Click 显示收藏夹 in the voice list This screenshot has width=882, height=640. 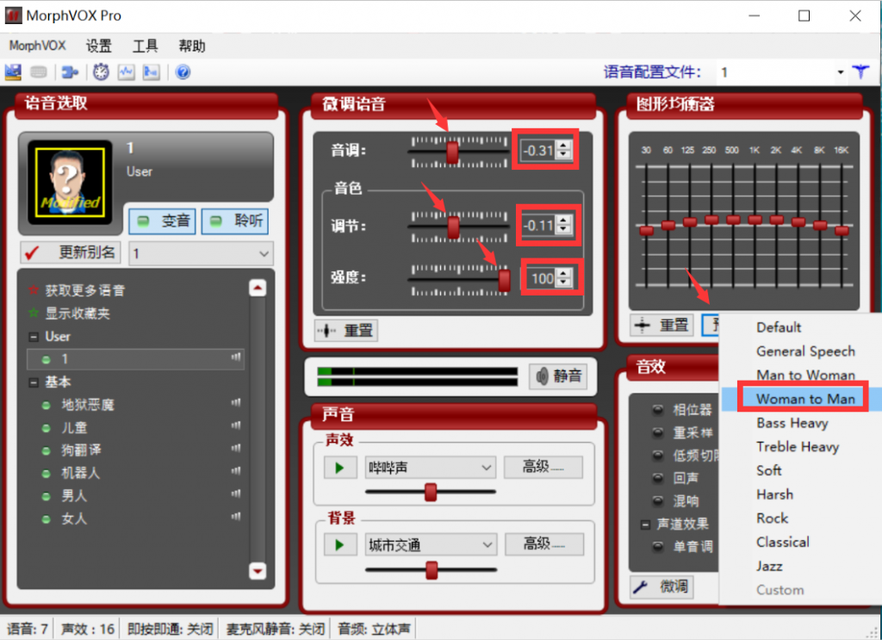pyautogui.click(x=78, y=314)
